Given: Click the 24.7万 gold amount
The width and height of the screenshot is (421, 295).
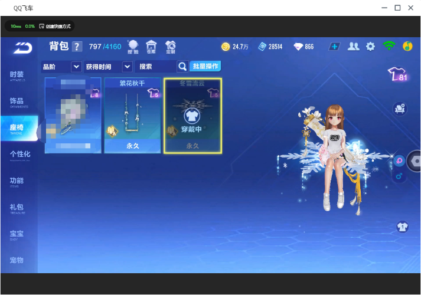Looking at the screenshot, I should click(240, 47).
